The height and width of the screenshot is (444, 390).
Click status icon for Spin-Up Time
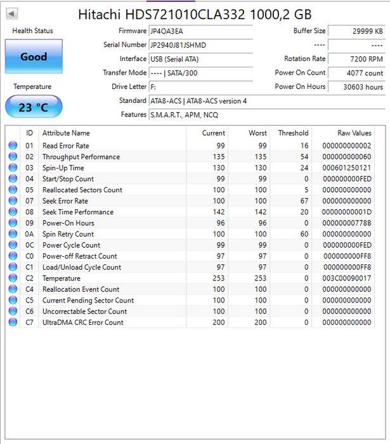[x=13, y=168]
